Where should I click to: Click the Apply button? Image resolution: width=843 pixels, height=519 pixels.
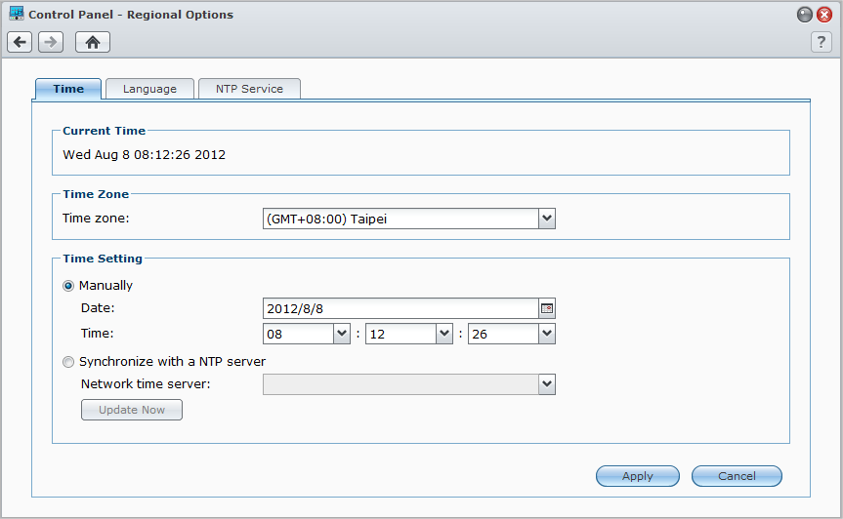click(638, 476)
